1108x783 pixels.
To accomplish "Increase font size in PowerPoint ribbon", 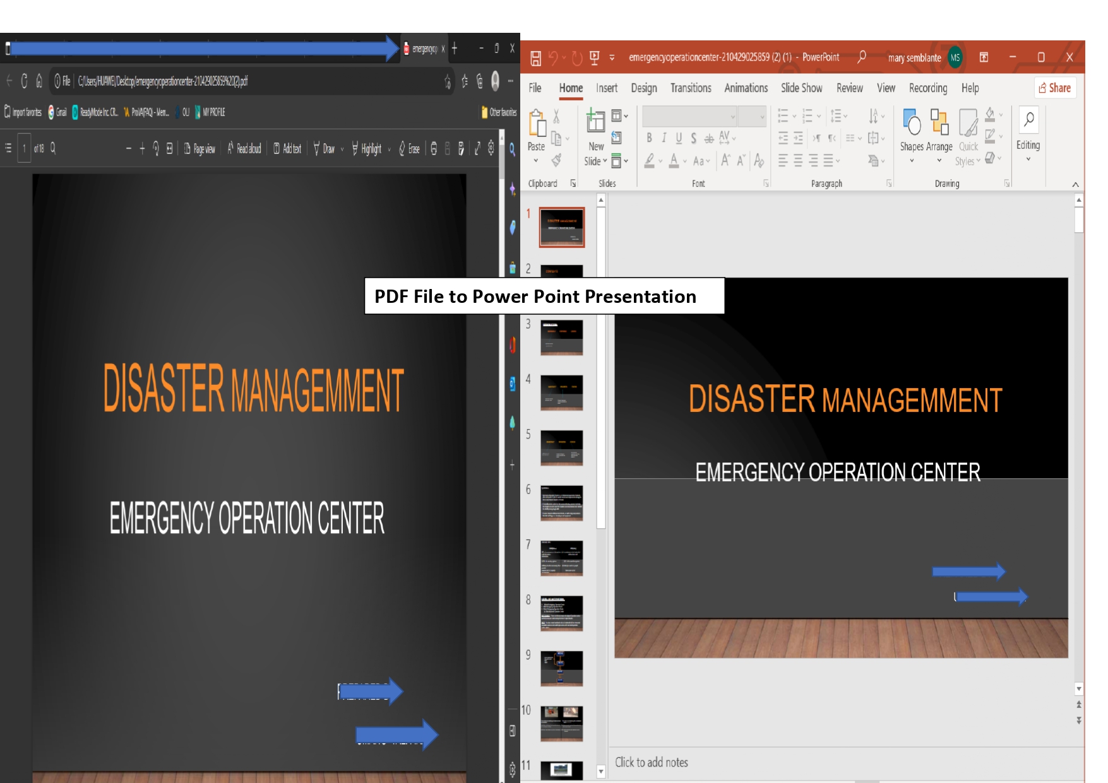I will 726,160.
